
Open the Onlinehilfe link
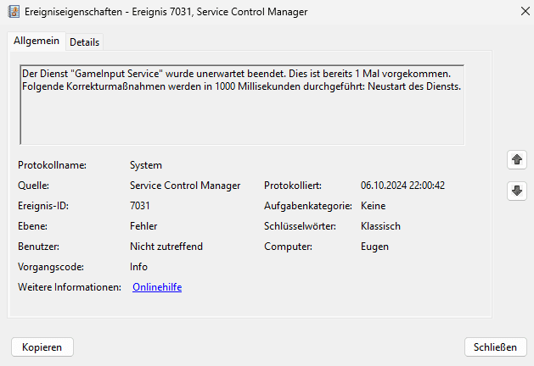point(157,287)
